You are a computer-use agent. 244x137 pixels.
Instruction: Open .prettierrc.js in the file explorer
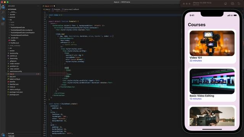[14, 66]
